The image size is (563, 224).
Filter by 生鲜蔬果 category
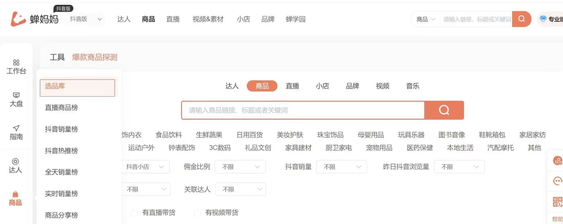209,135
